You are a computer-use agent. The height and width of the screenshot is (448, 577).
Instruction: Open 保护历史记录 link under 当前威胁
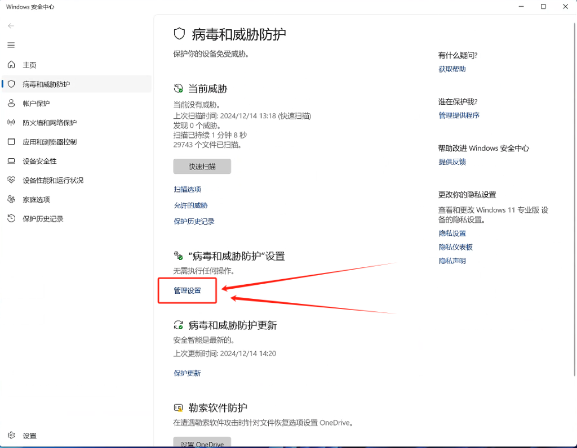(194, 222)
